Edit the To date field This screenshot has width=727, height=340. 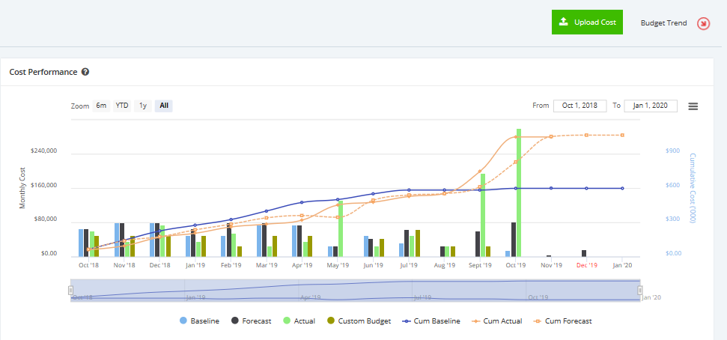point(651,106)
